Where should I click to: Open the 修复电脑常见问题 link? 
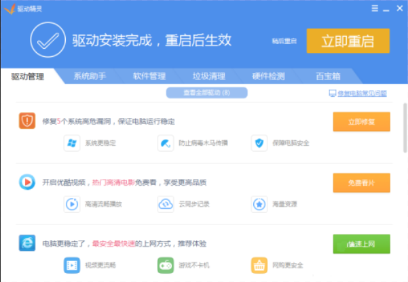tap(363, 94)
